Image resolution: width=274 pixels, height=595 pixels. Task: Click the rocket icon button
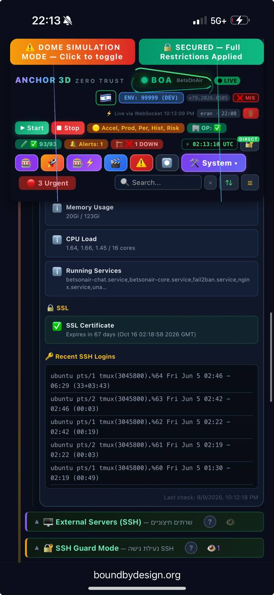[52, 163]
